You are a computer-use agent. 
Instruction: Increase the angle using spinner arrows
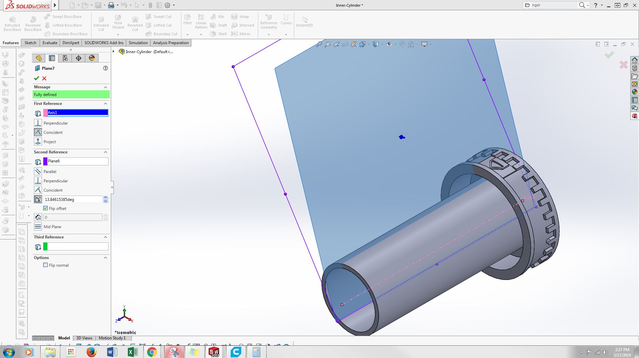click(x=106, y=198)
